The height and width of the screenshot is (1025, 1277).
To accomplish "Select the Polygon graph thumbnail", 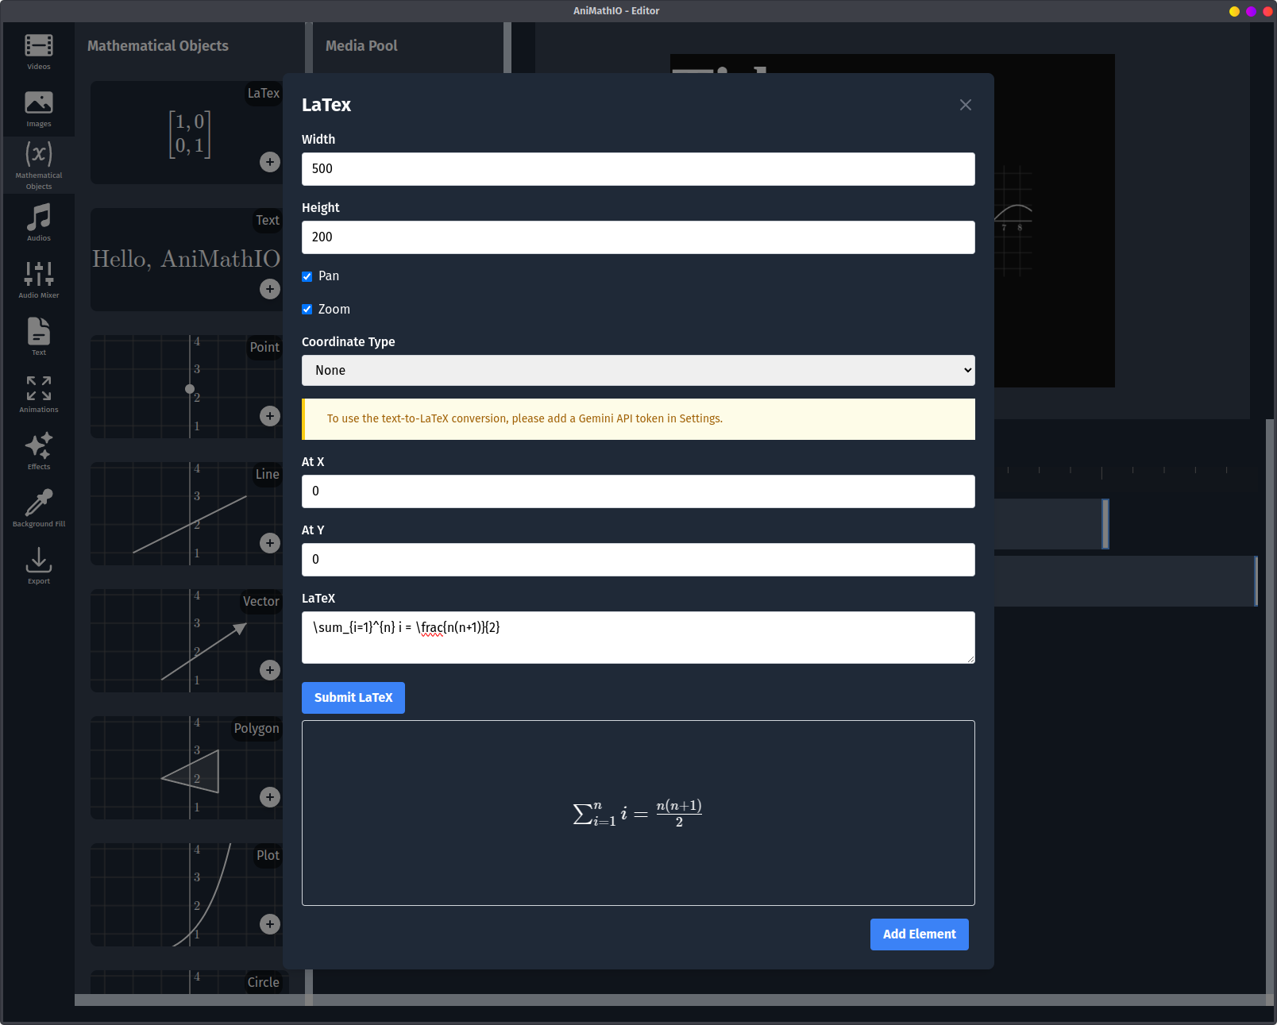I will [187, 768].
